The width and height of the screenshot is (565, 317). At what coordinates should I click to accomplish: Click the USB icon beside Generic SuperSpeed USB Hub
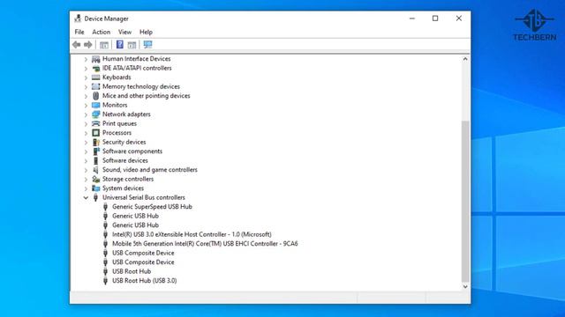(x=106, y=207)
